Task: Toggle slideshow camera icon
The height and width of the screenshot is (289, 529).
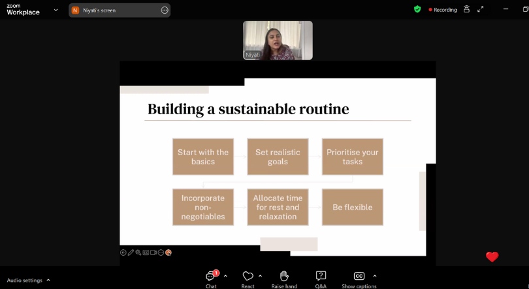Action: pyautogui.click(x=153, y=252)
